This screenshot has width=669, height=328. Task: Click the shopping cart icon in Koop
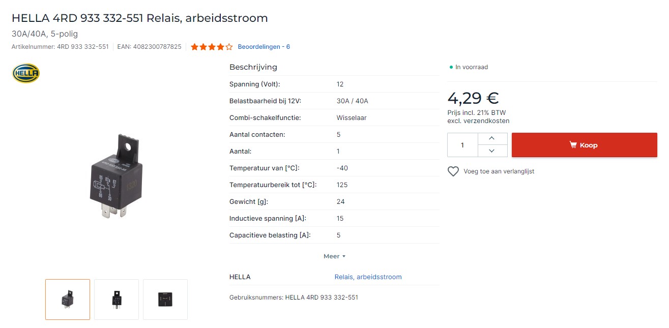[573, 145]
